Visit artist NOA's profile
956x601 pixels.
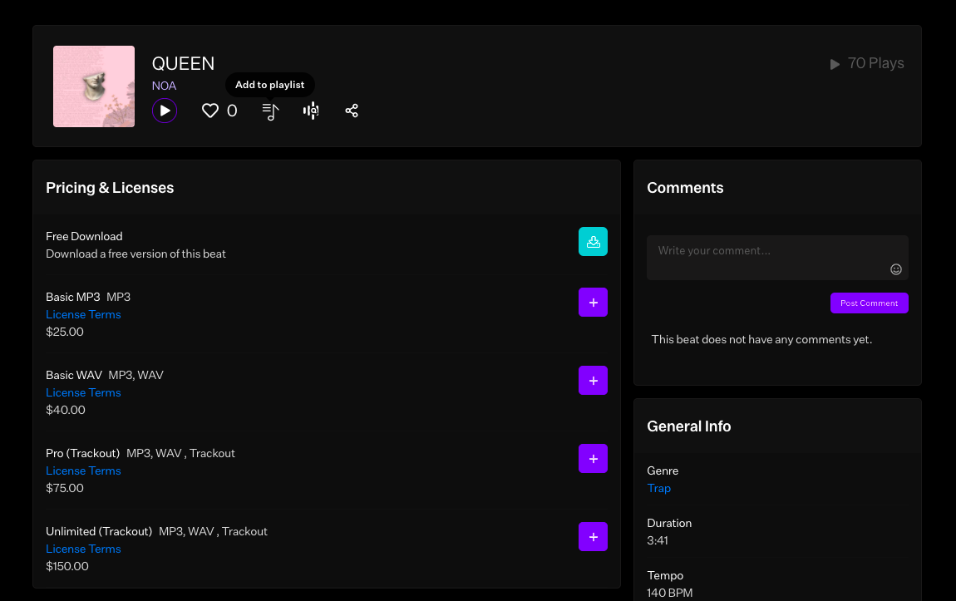click(x=164, y=86)
